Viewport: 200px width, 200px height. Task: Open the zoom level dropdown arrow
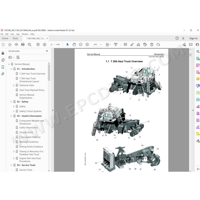click(101, 45)
